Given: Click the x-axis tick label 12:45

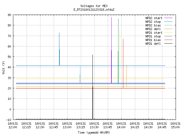Looking at the screenshot, I should click(x=53, y=127).
